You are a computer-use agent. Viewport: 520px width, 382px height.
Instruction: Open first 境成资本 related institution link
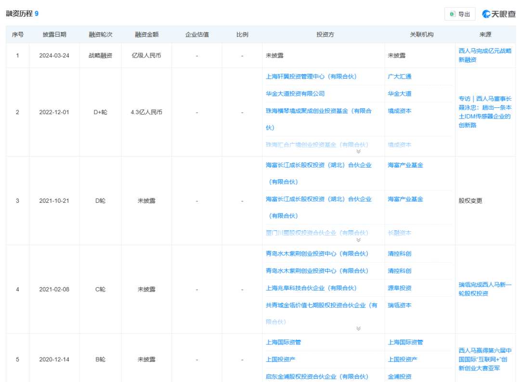[400, 111]
